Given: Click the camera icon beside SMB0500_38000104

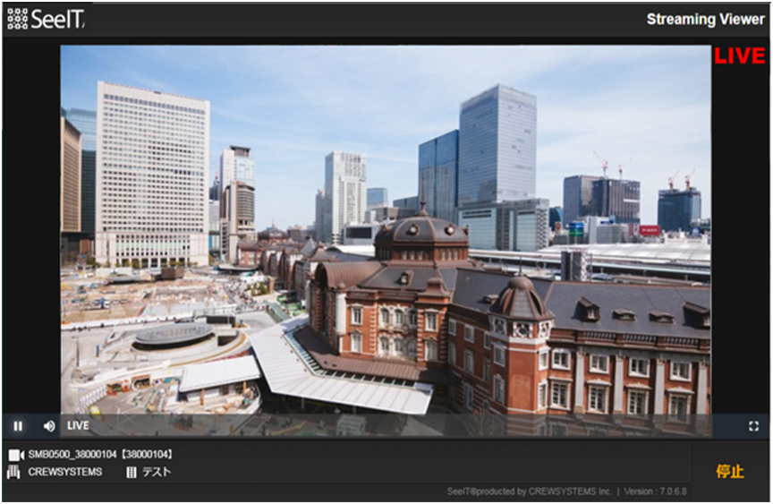Looking at the screenshot, I should tap(15, 455).
